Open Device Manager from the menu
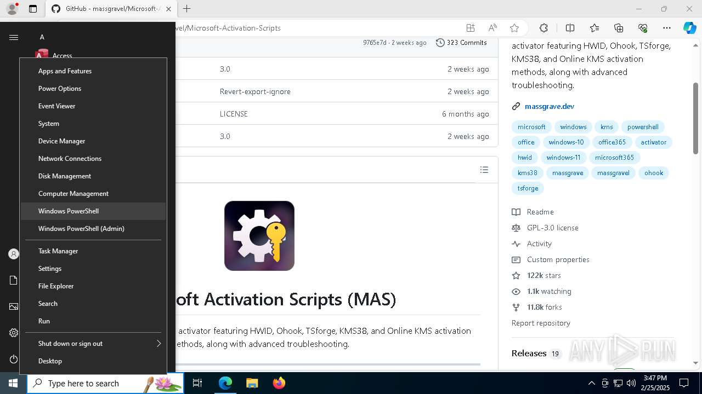Image resolution: width=702 pixels, height=394 pixels. (93, 141)
